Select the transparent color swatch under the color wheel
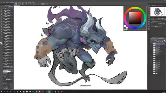Screen dimensions: 166x93 126,30
